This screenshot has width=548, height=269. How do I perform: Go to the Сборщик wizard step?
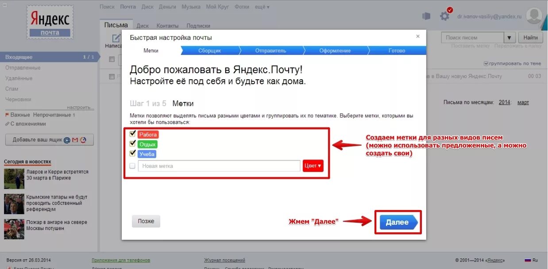209,51
